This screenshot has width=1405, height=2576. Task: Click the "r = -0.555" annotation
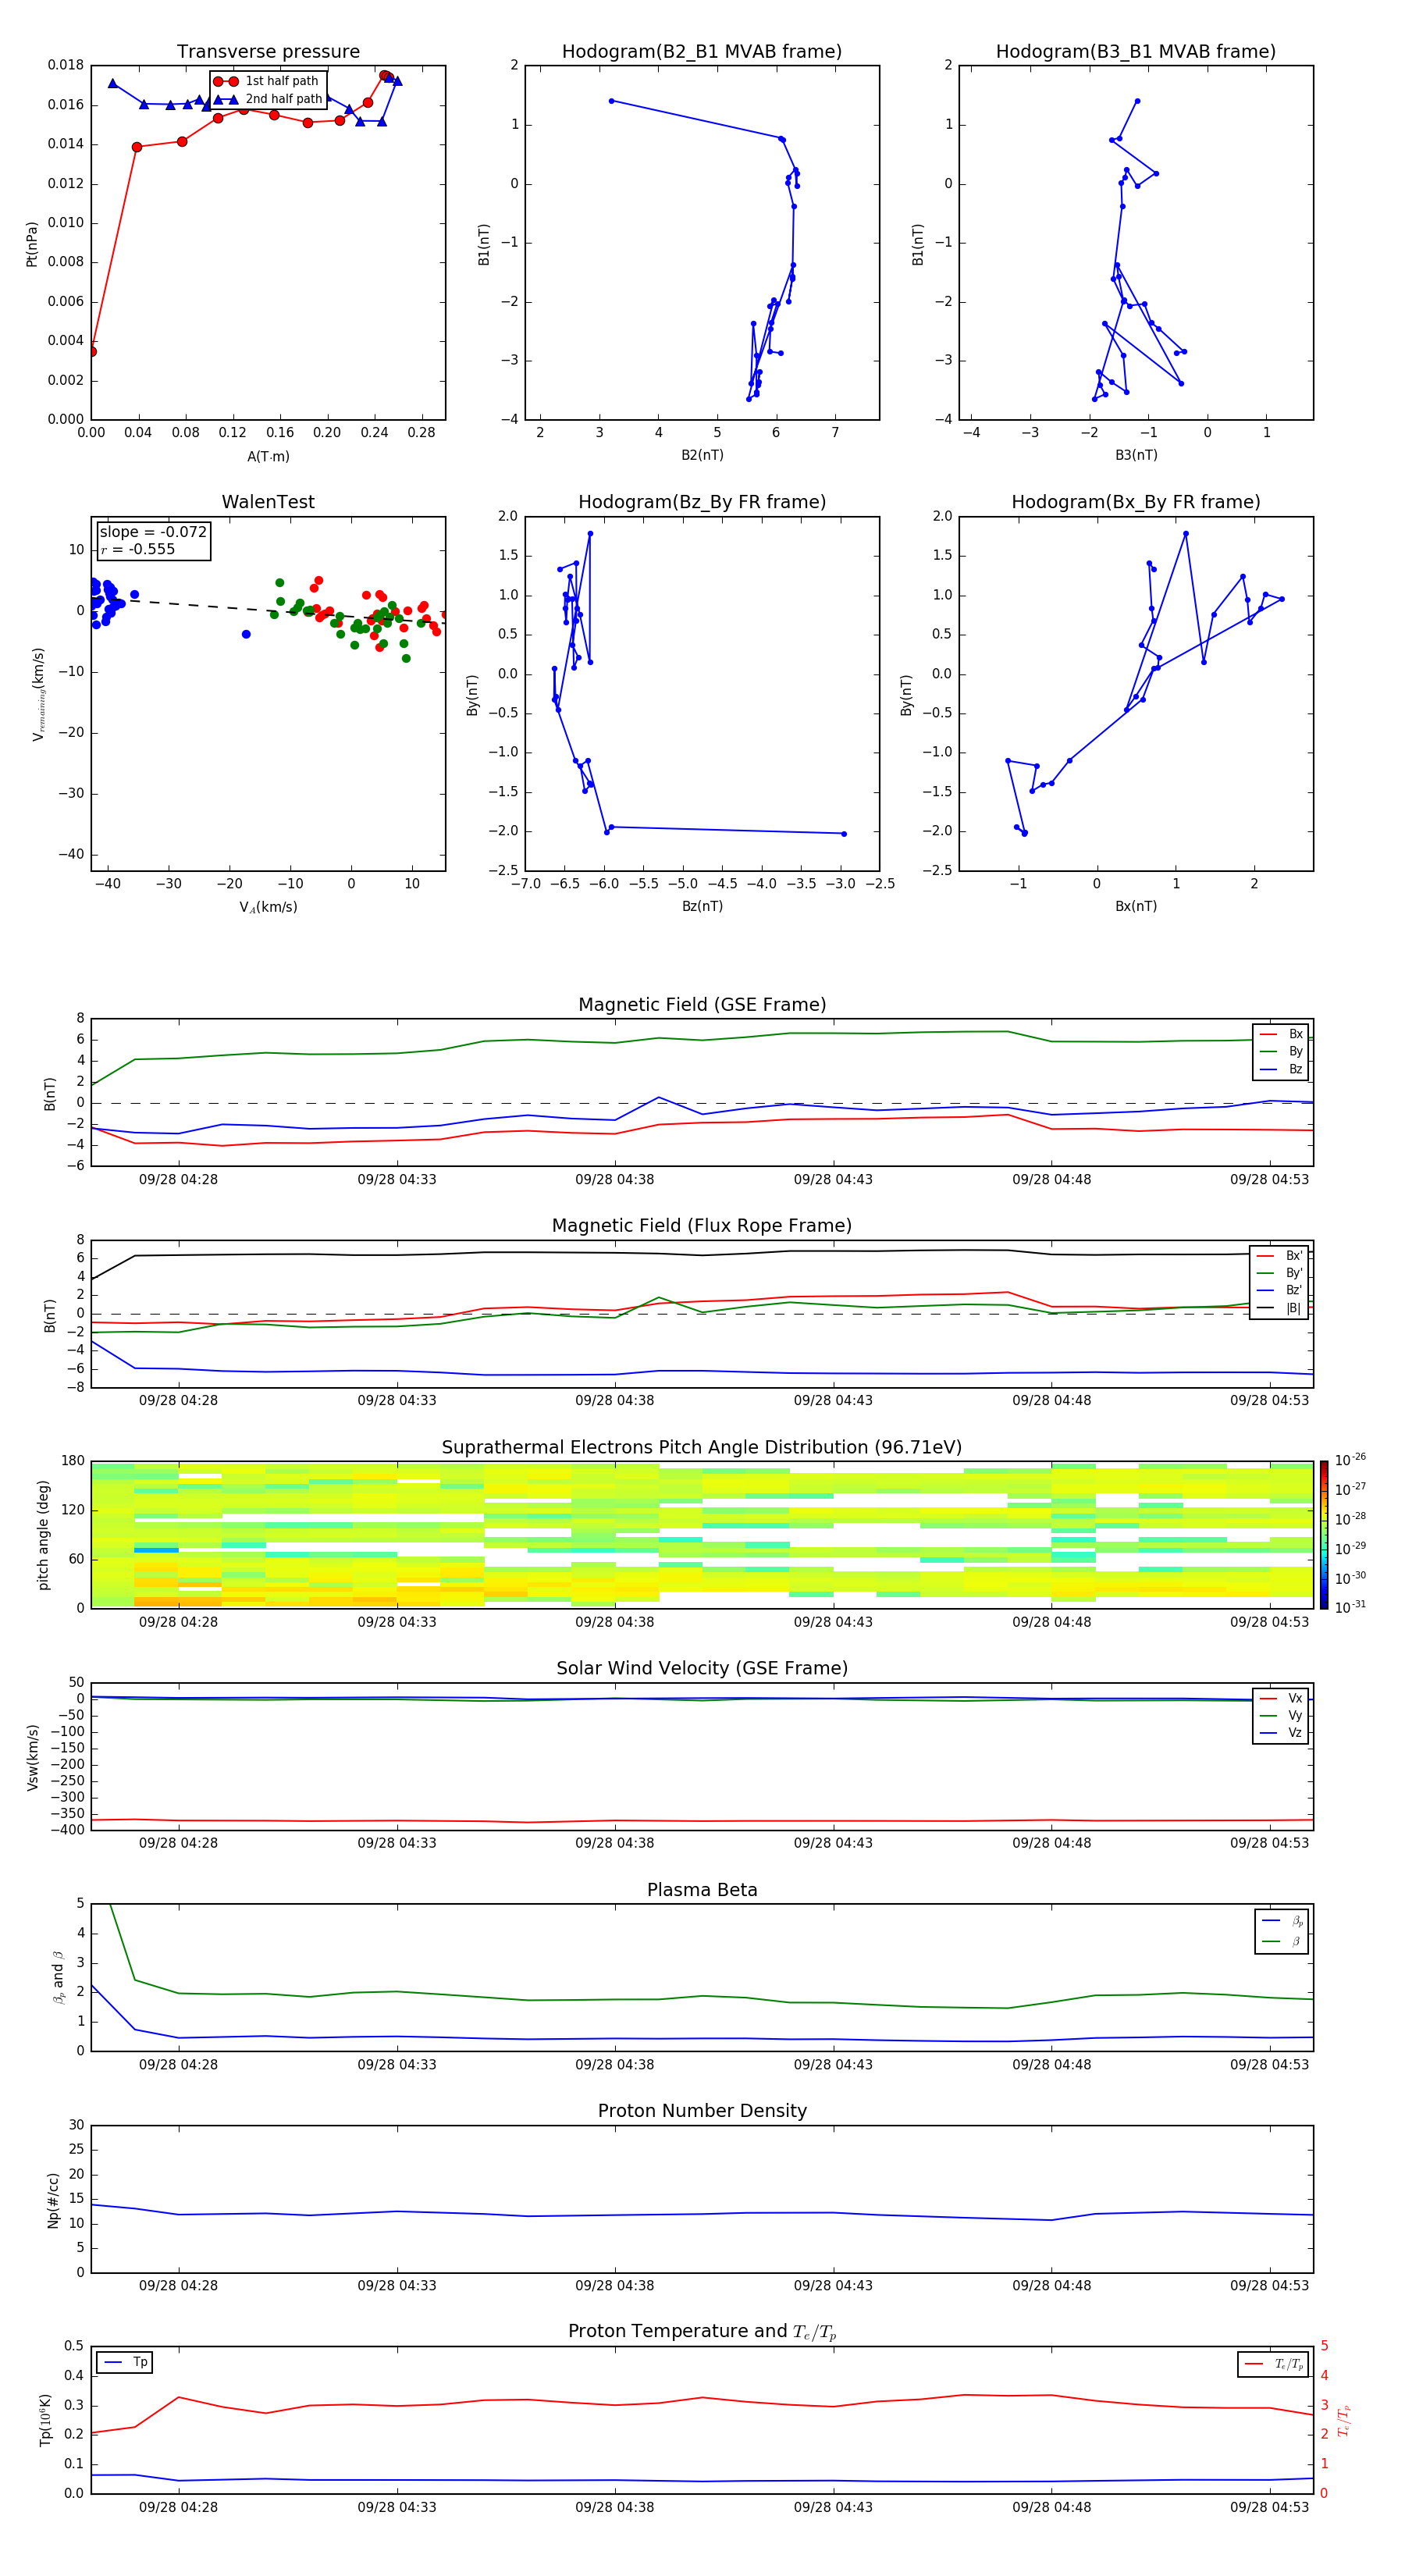[137, 549]
